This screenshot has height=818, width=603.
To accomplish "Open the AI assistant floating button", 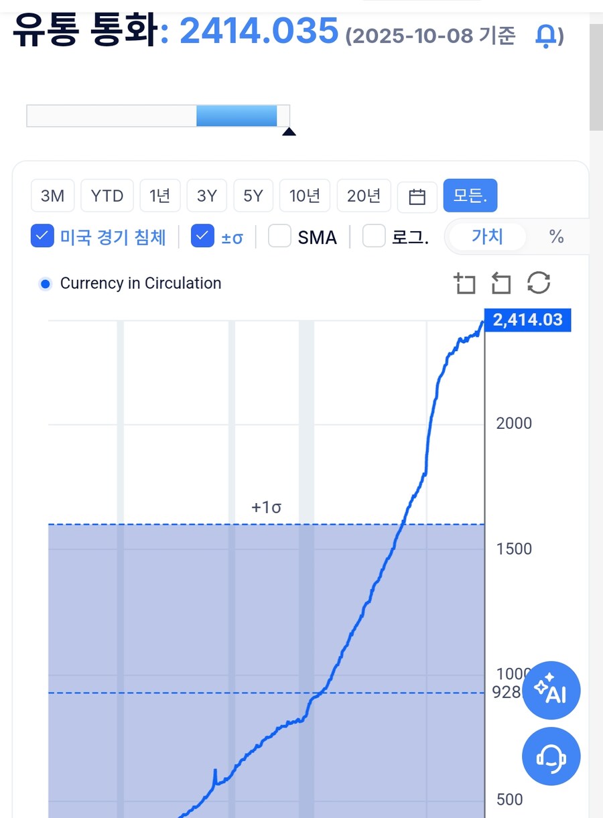I will click(x=551, y=690).
